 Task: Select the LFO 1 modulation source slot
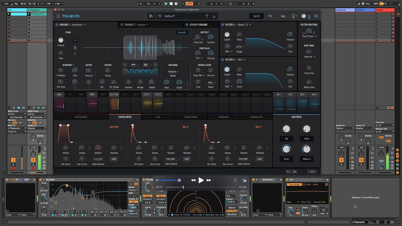tap(147, 102)
